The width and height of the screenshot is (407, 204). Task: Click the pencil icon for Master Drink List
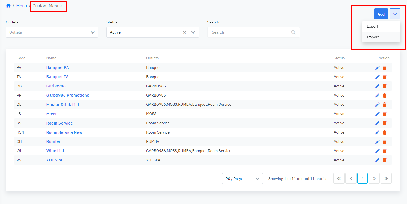pos(378,105)
